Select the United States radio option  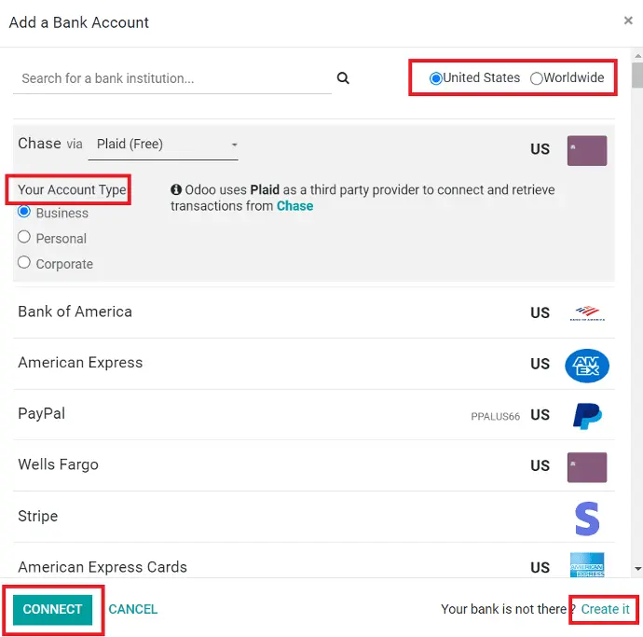click(435, 78)
